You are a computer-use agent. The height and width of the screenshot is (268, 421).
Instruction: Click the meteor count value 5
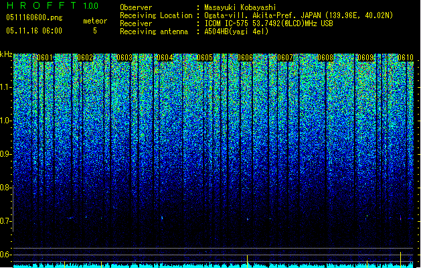(x=95, y=31)
